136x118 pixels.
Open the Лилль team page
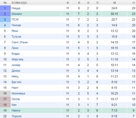pyautogui.click(x=16, y=99)
